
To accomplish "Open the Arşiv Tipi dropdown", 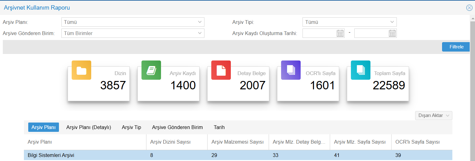I will coord(392,22).
